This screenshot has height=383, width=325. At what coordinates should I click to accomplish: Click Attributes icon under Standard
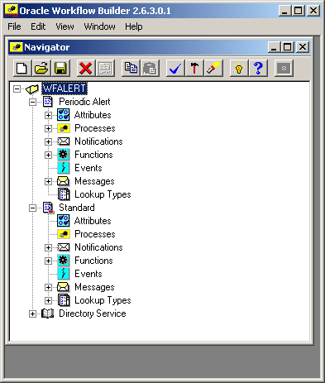[64, 221]
